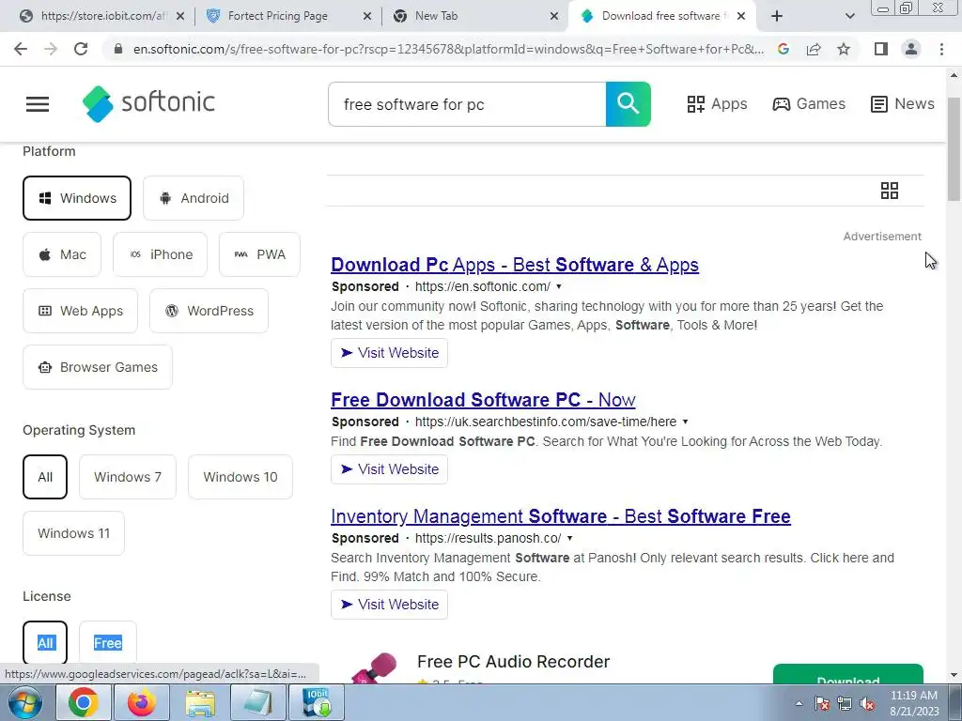Open the browser side panel
This screenshot has height=721, width=962.
(881, 49)
